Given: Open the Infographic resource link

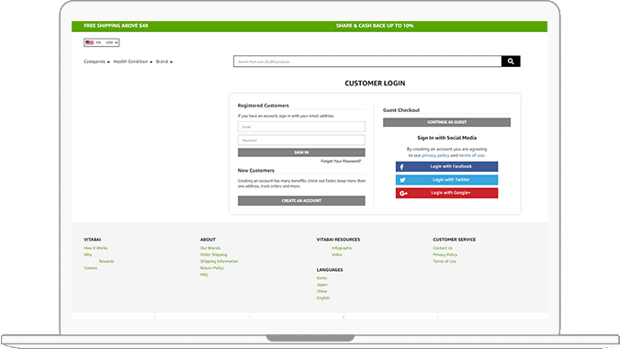Looking at the screenshot, I should pos(342,248).
